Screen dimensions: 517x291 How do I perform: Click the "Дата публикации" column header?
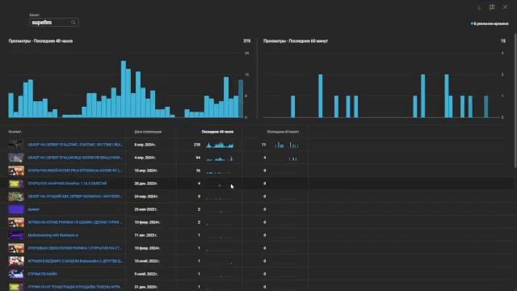click(148, 132)
